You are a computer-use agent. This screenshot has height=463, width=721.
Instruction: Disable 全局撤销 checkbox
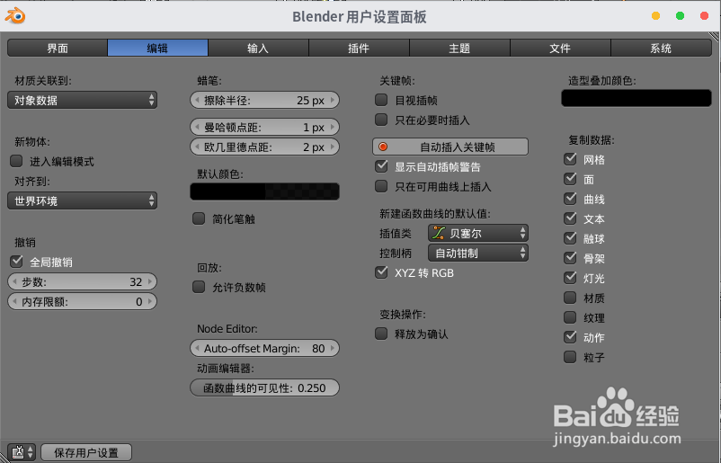tap(16, 262)
